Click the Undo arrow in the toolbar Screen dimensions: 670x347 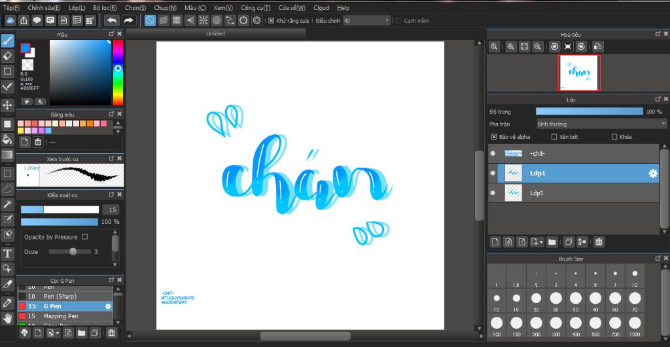click(x=111, y=20)
